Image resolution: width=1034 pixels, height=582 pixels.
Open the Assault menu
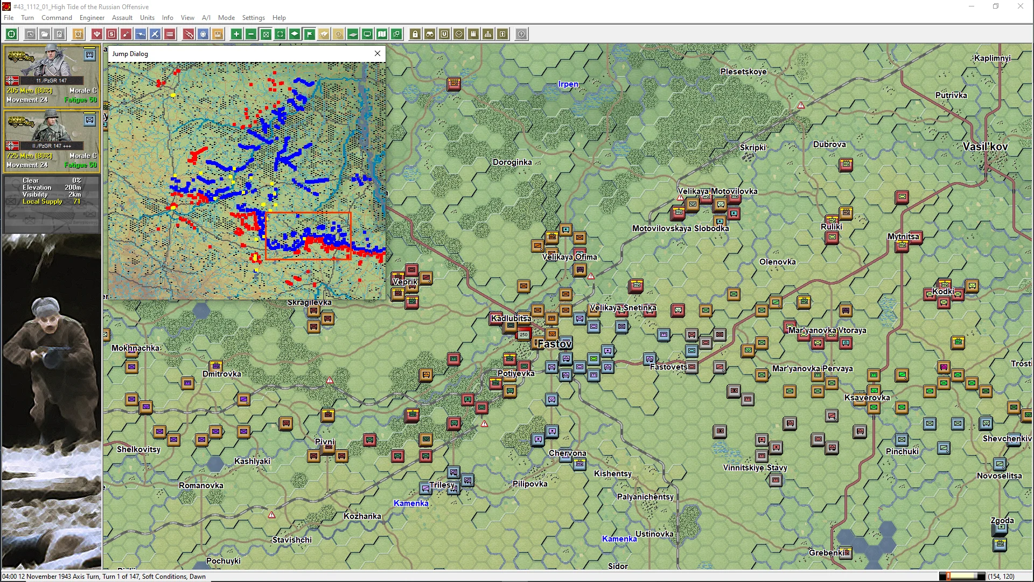click(122, 18)
